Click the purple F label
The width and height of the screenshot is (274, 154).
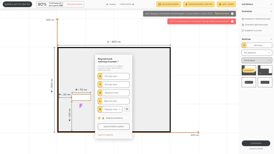[81, 106]
